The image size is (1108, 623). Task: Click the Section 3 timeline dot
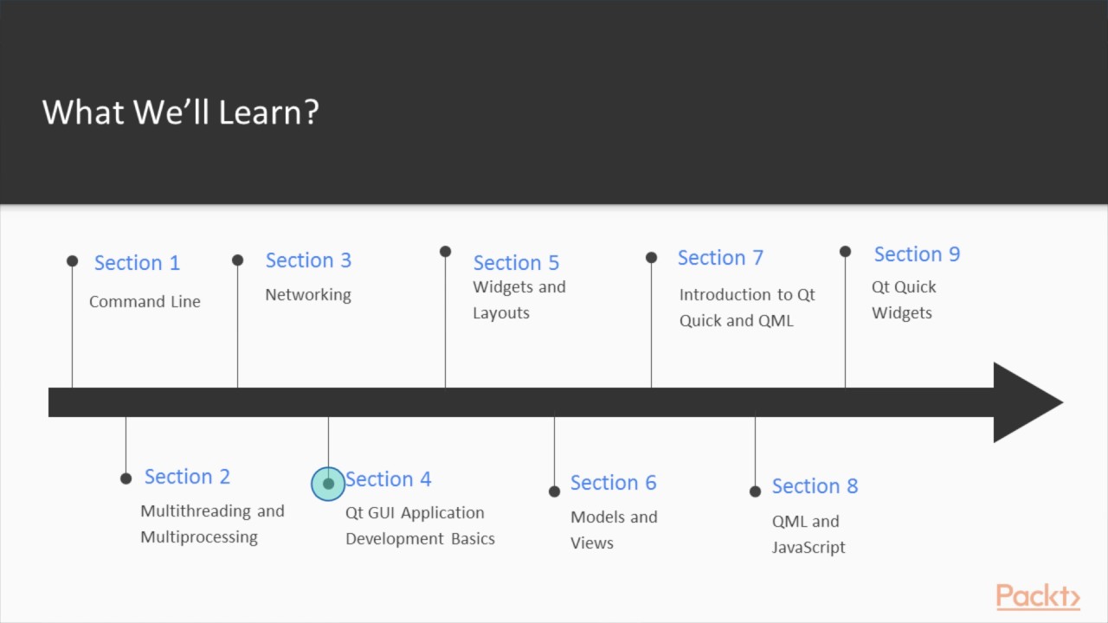click(237, 260)
